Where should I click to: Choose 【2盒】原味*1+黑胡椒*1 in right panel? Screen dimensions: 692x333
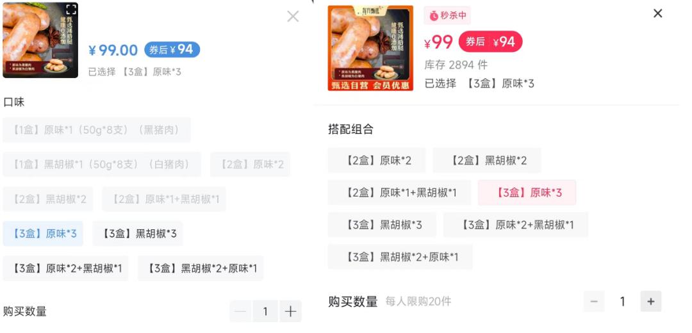pos(399,193)
